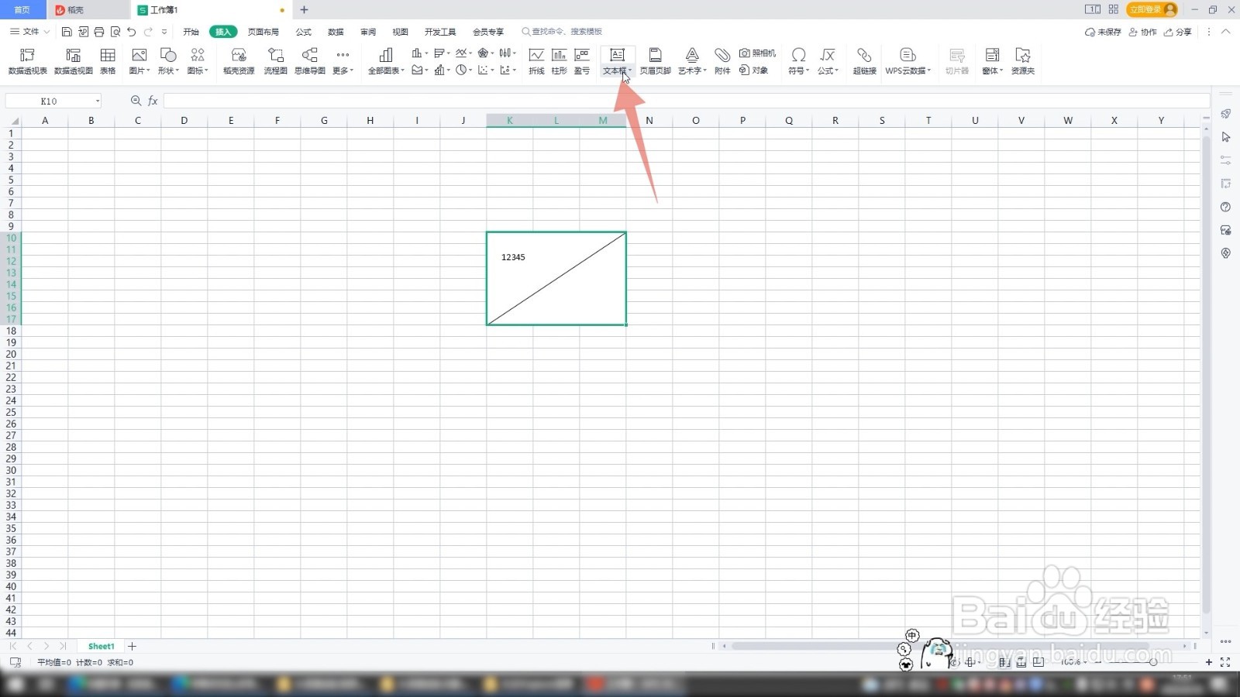This screenshot has width=1240, height=697.
Task: Open the 会员专享 member tab
Action: (488, 32)
